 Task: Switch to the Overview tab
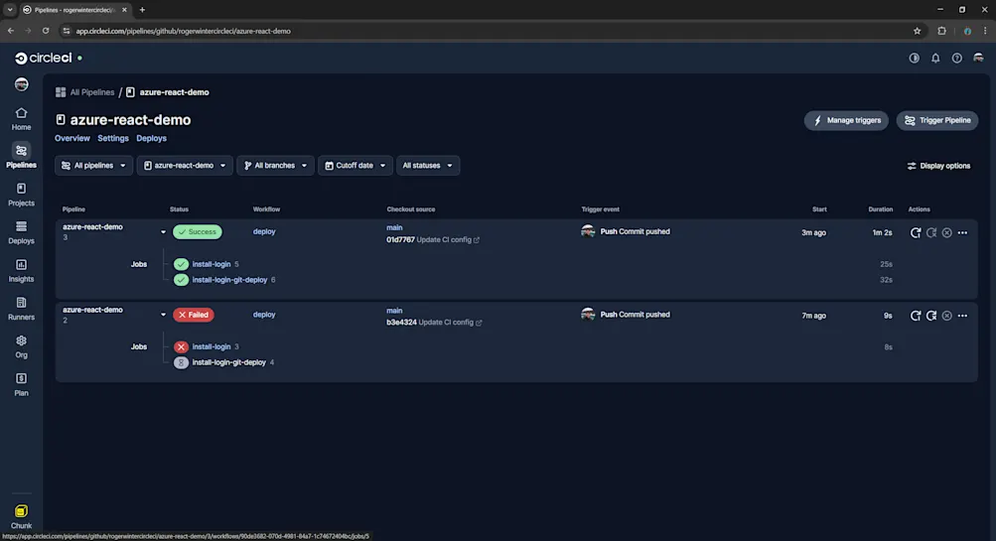point(71,138)
